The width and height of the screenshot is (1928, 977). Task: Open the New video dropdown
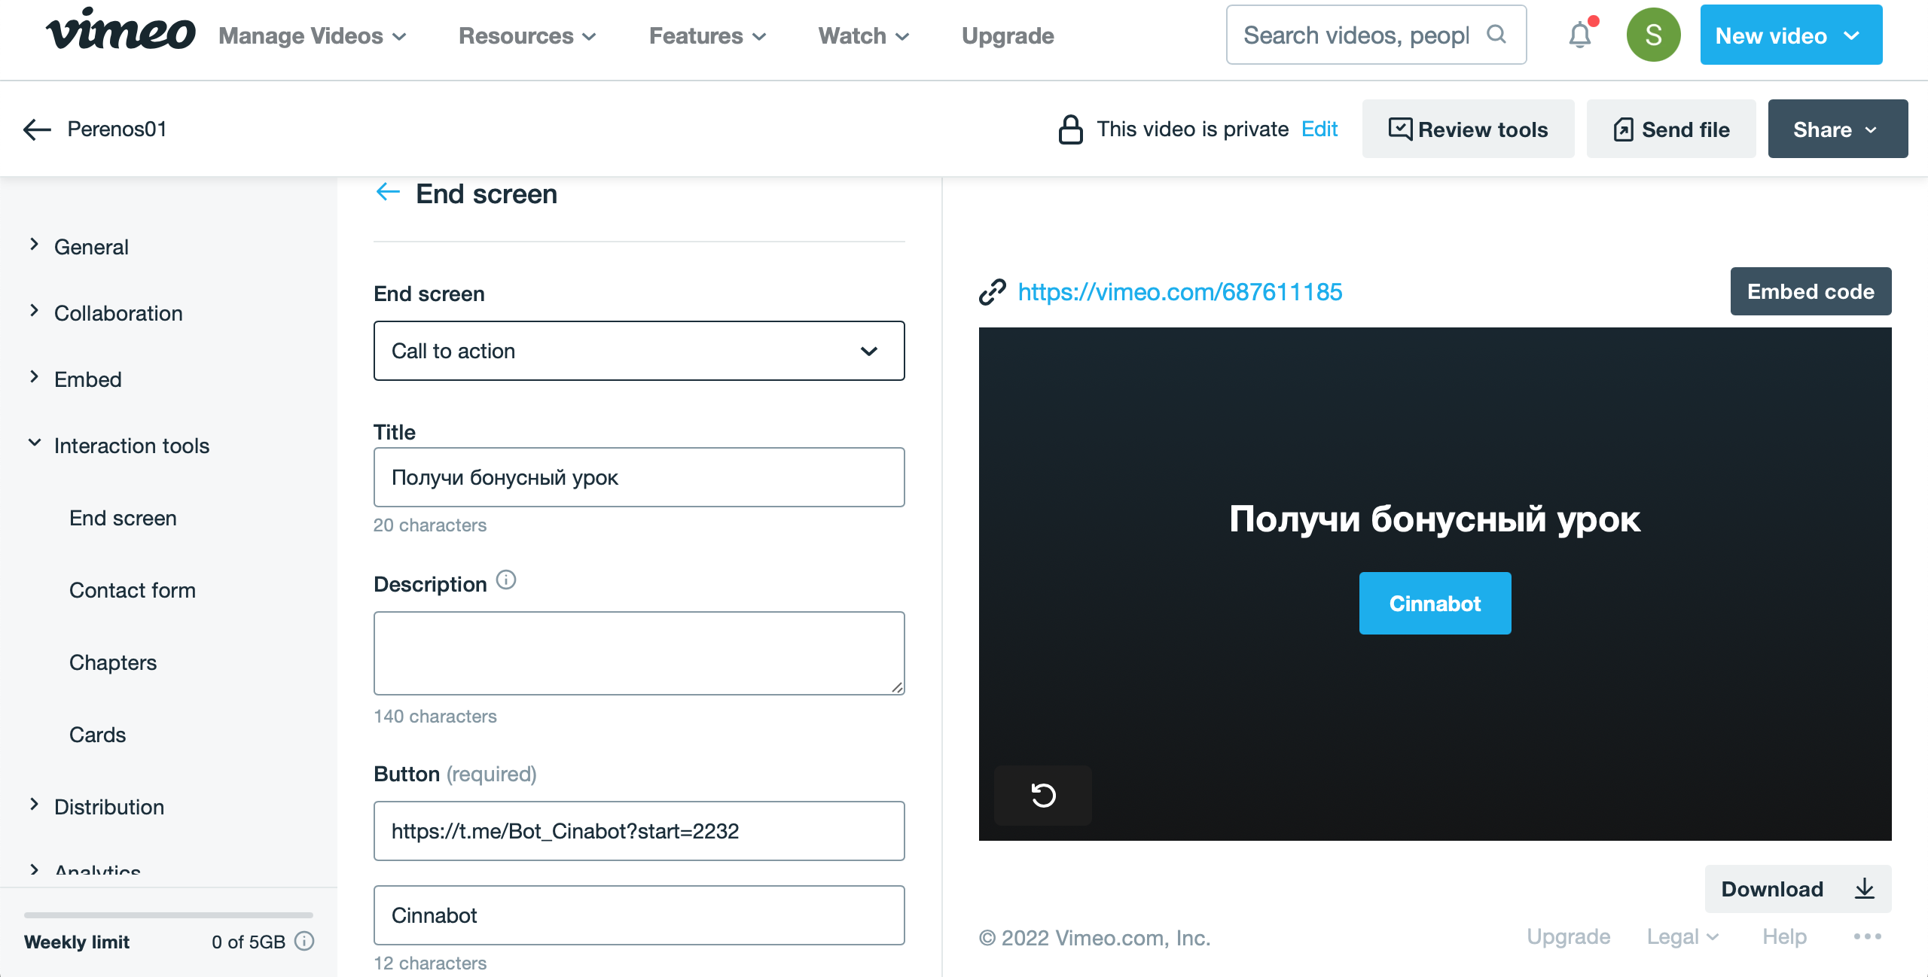pos(1790,35)
